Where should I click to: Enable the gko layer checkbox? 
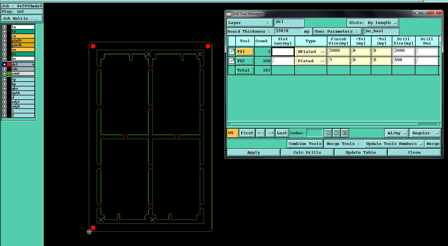(4, 88)
